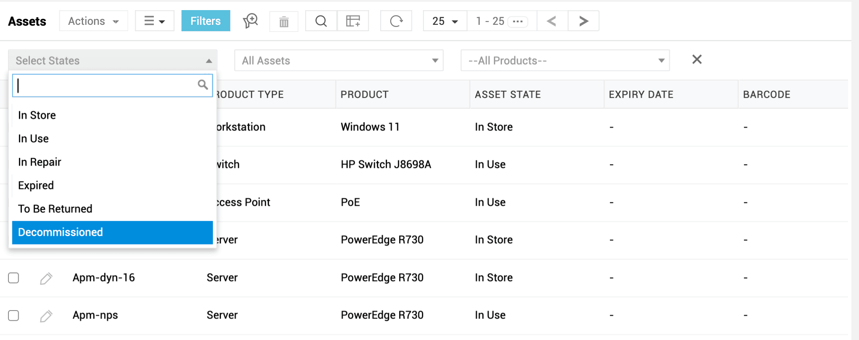This screenshot has width=859, height=340.
Task: Open the column chooser table icon
Action: point(353,21)
